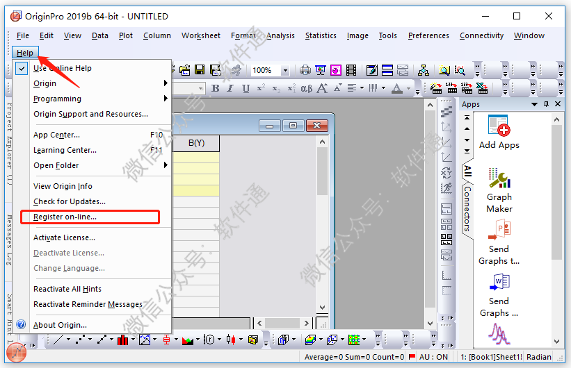
Task: Click the Decrease font size icon
Action: coord(337,88)
